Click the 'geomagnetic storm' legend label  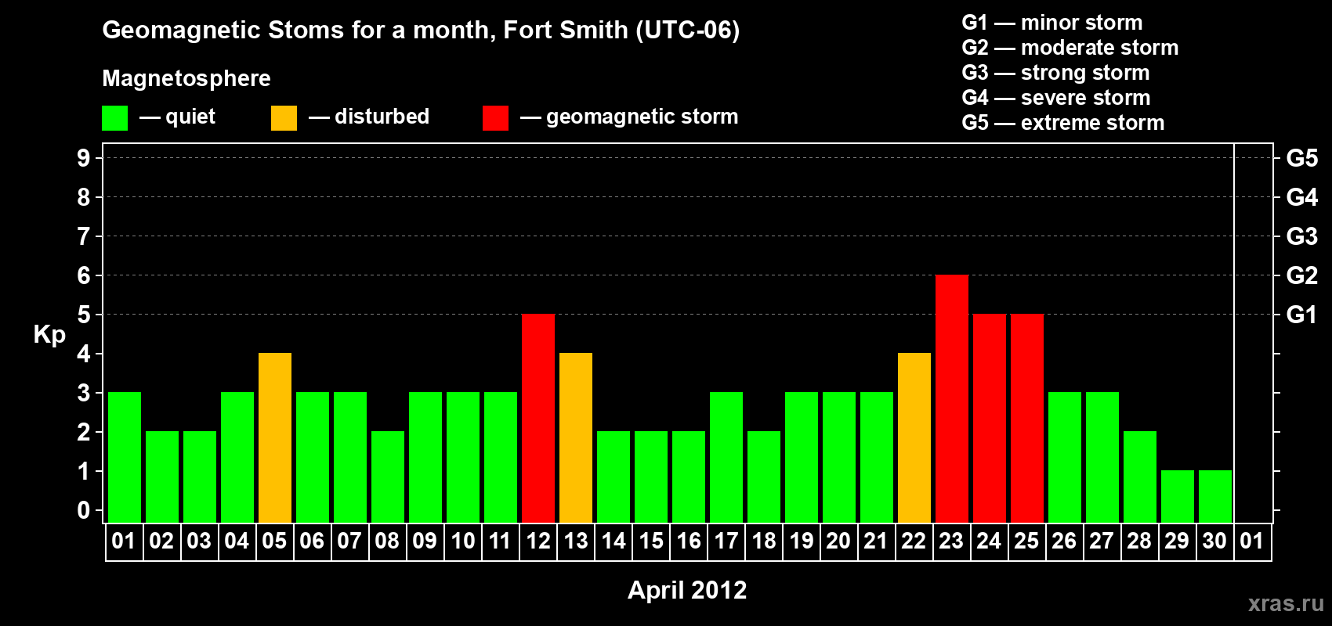pyautogui.click(x=642, y=117)
